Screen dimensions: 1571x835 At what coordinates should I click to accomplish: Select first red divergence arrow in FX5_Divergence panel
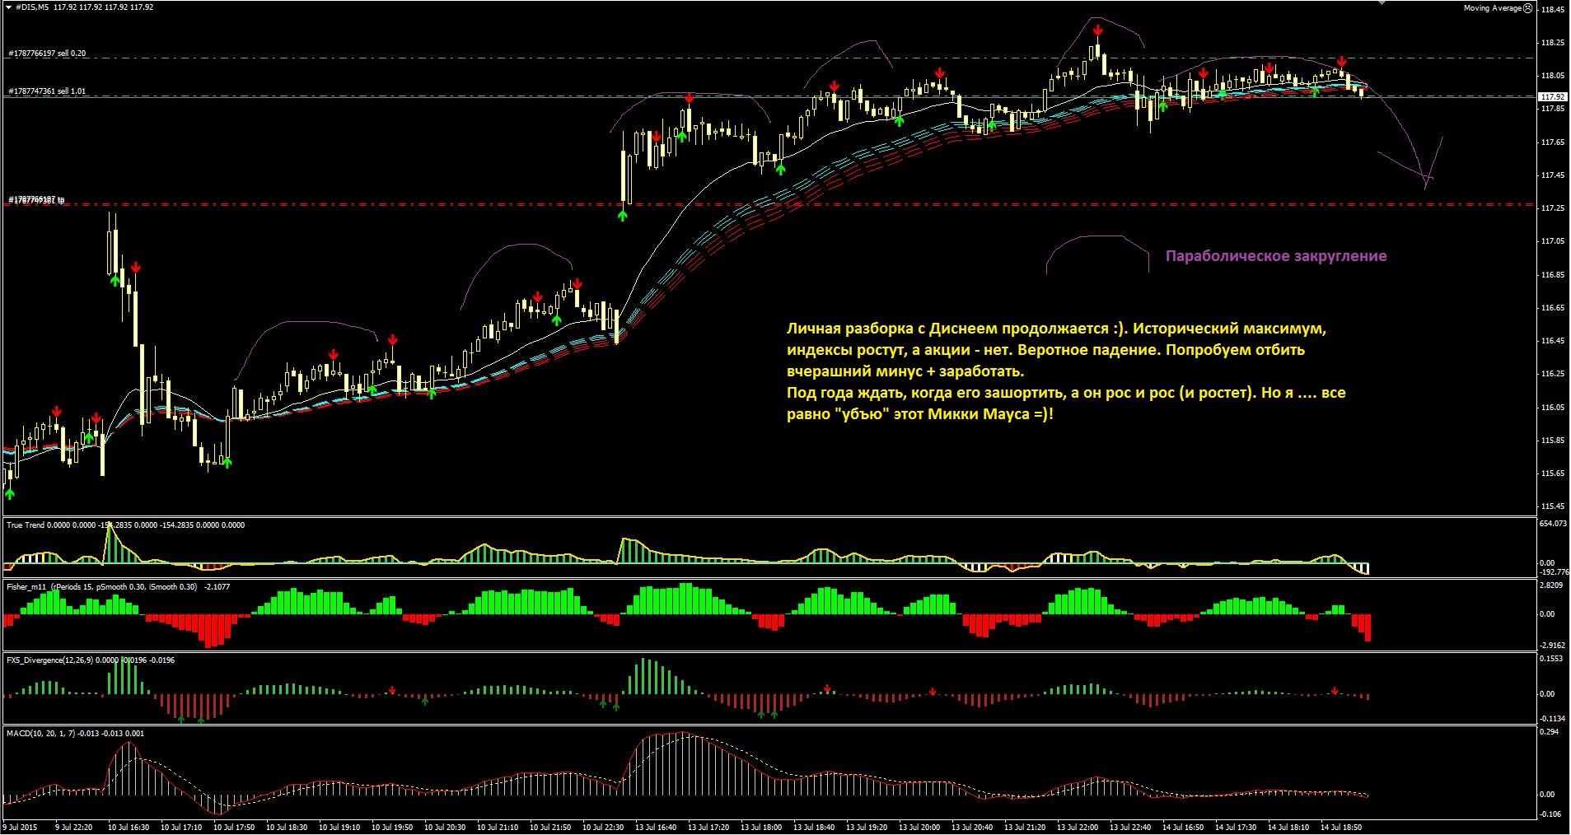[x=392, y=690]
